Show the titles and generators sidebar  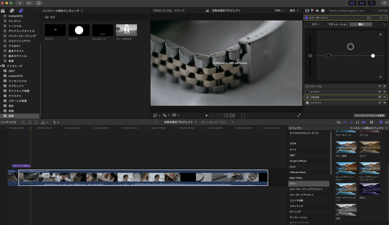[x=21, y=11]
